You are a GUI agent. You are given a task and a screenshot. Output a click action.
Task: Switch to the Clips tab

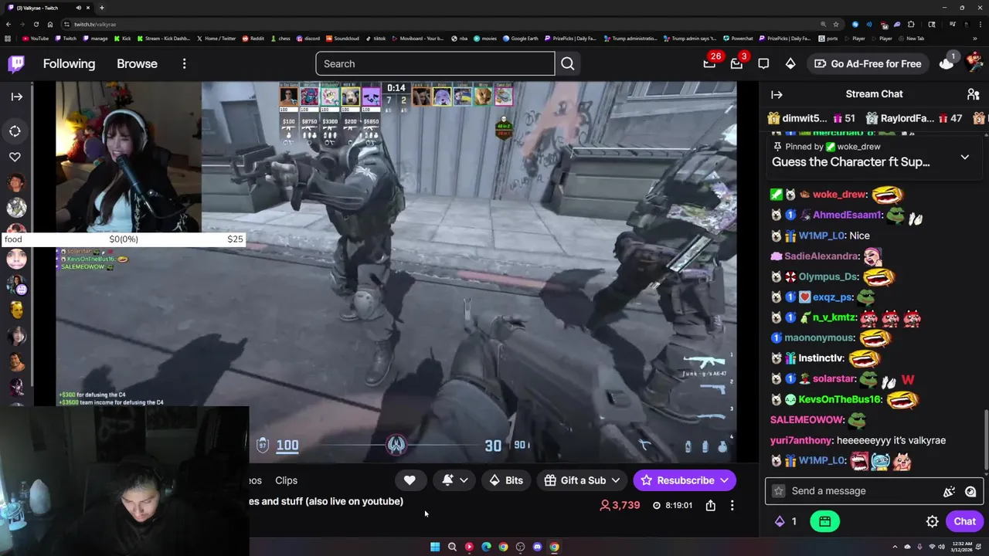286,480
